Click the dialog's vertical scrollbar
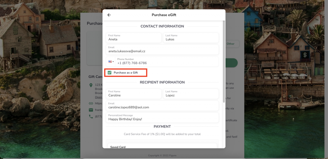 tap(224, 62)
